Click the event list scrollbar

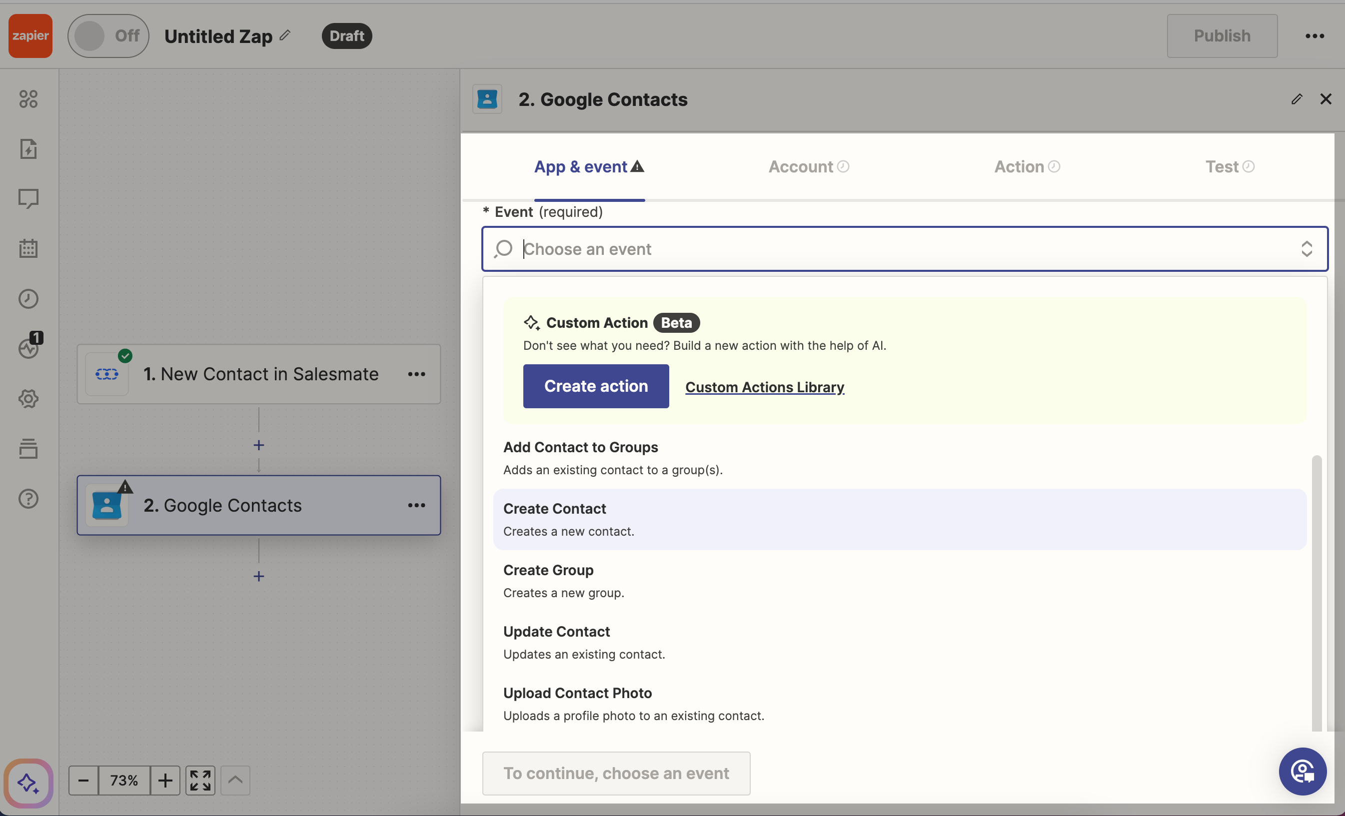(1317, 593)
